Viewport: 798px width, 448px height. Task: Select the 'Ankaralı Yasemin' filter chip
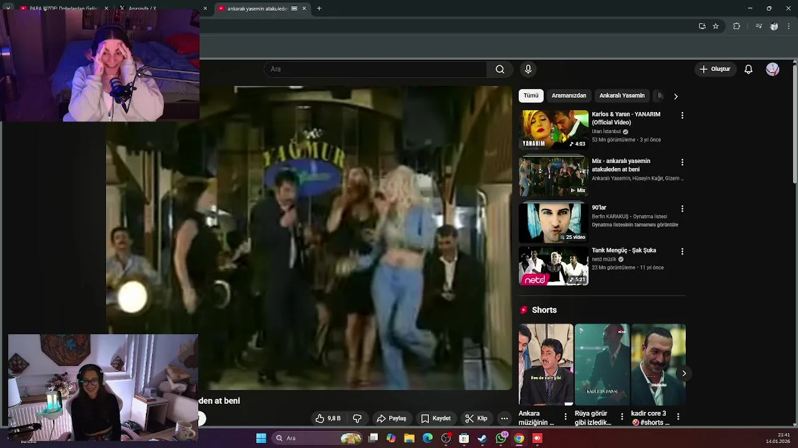coord(622,96)
